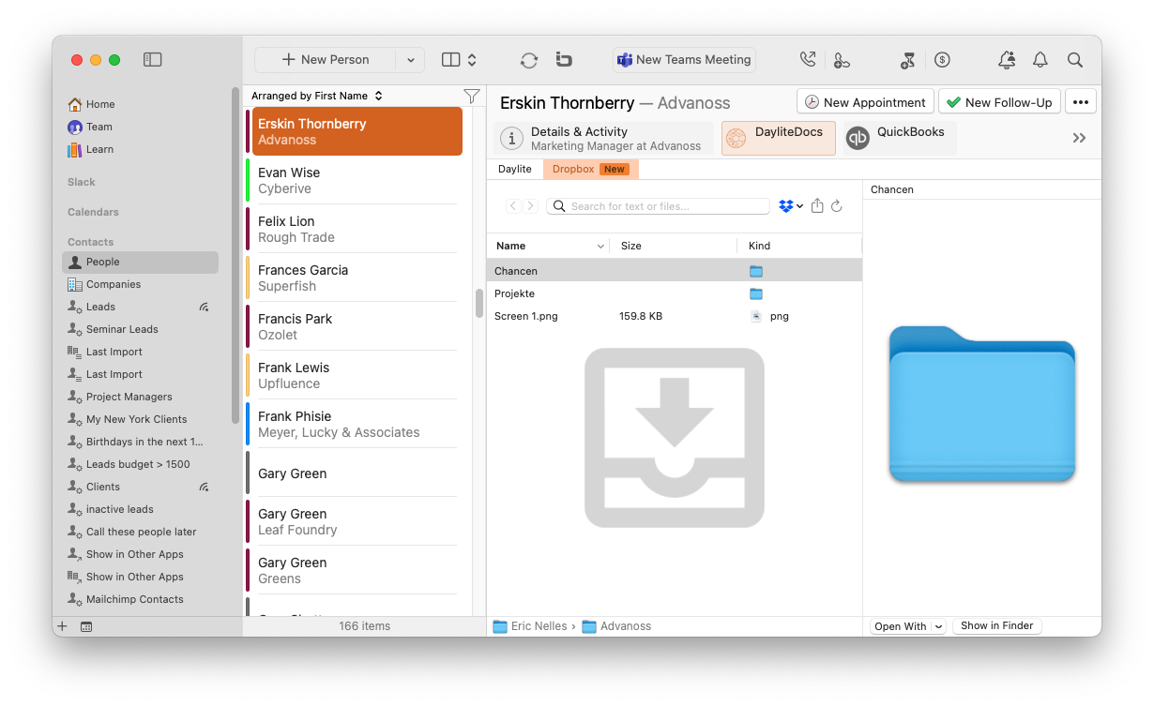
Task: Select Francis Park contact
Action: click(357, 326)
